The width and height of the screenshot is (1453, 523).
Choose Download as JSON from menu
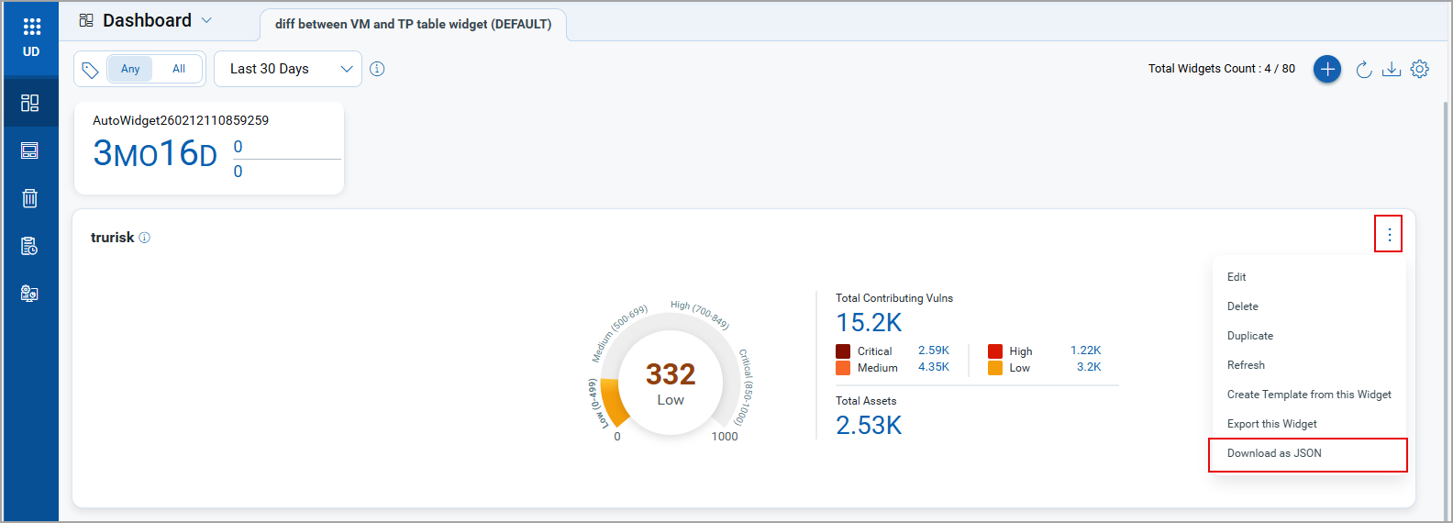[x=1274, y=453]
